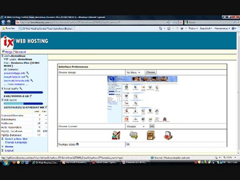Click the browser Home toolbar icon
Image resolution: width=240 pixels, height=180 pixels.
pos(160,28)
